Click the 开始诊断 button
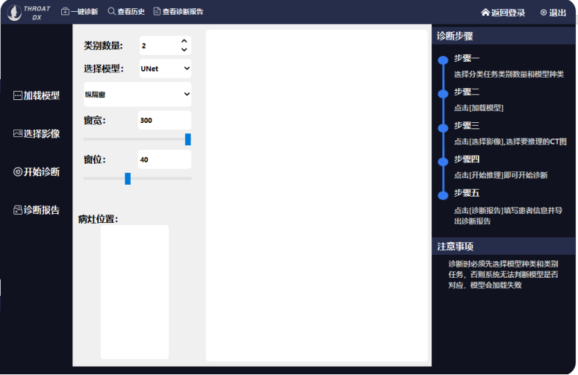 [x=36, y=172]
